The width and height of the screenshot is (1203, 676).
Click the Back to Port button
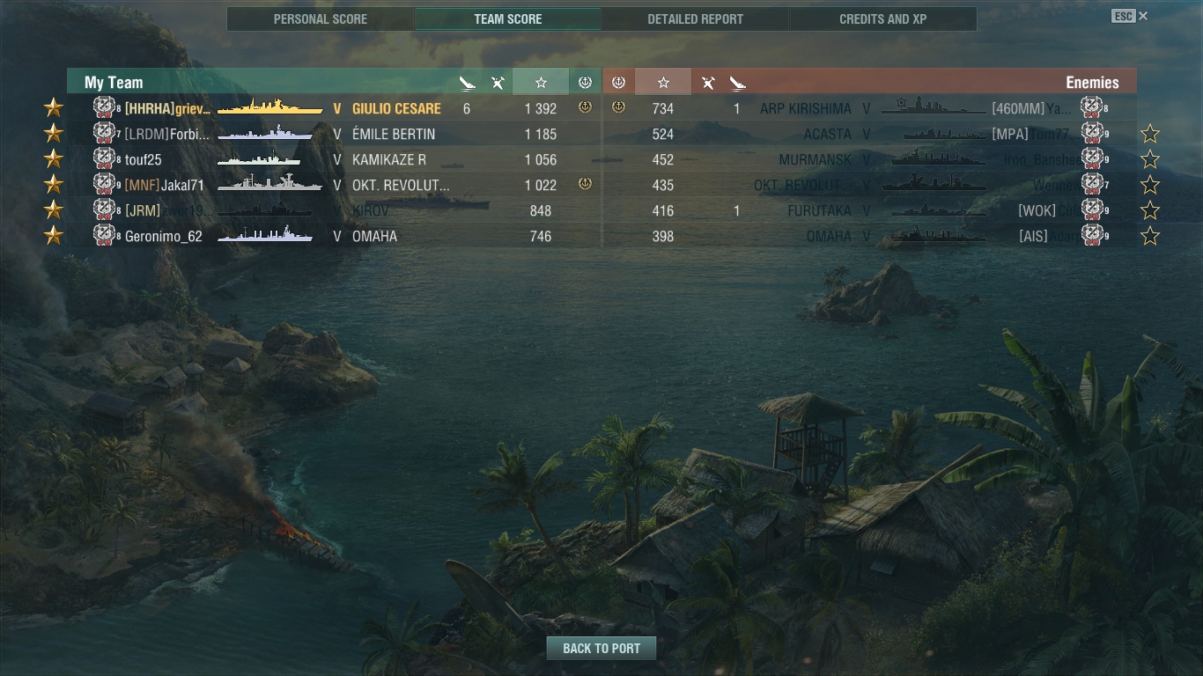click(x=601, y=648)
